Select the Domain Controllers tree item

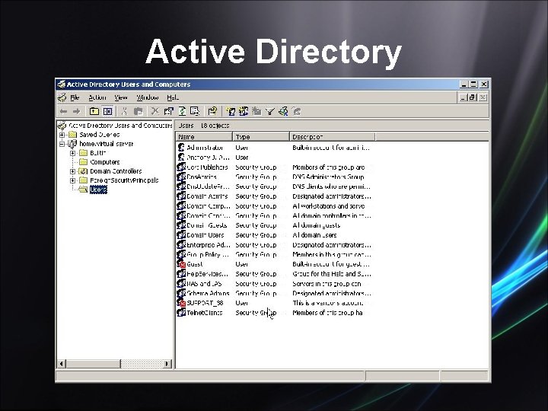[x=116, y=171]
